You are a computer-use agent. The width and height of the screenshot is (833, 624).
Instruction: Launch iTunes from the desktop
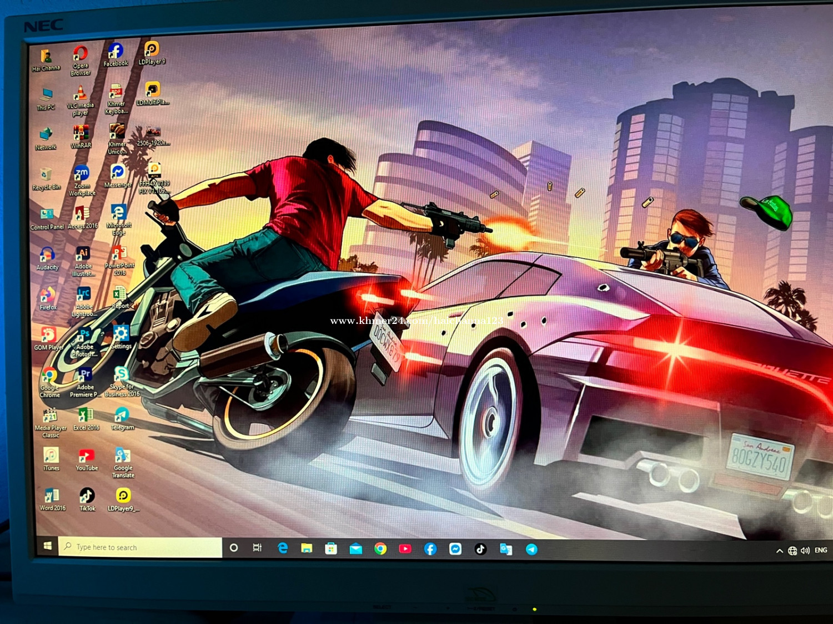(x=51, y=460)
